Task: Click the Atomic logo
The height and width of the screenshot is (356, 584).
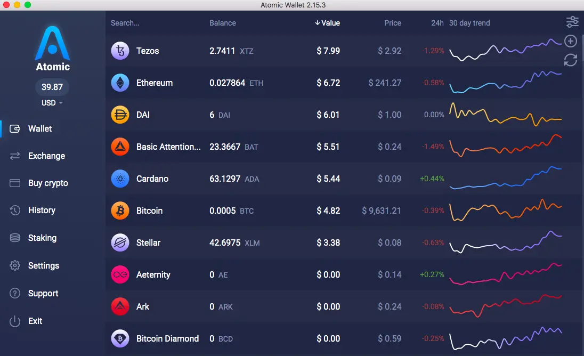Action: coord(53,48)
